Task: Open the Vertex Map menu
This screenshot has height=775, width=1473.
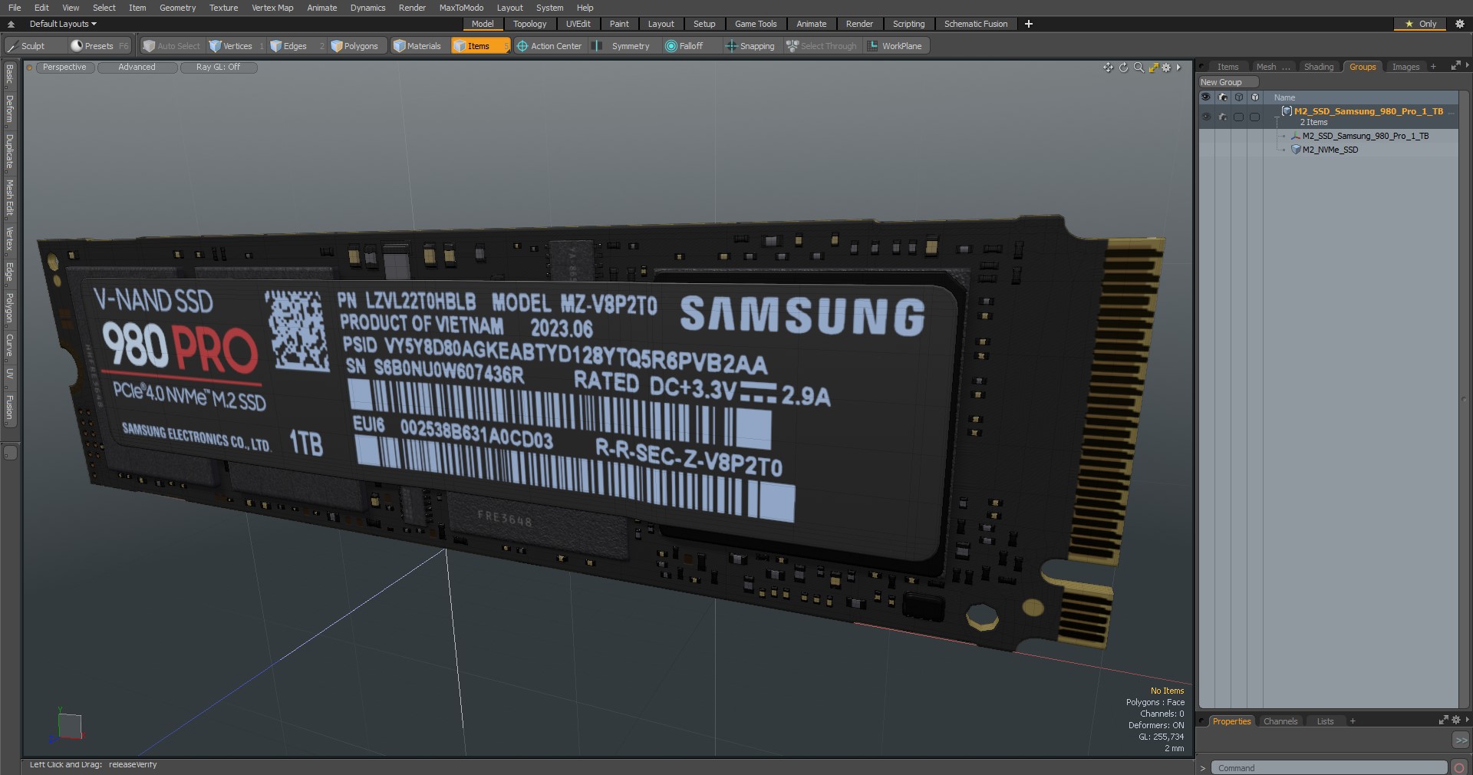Action: (272, 8)
